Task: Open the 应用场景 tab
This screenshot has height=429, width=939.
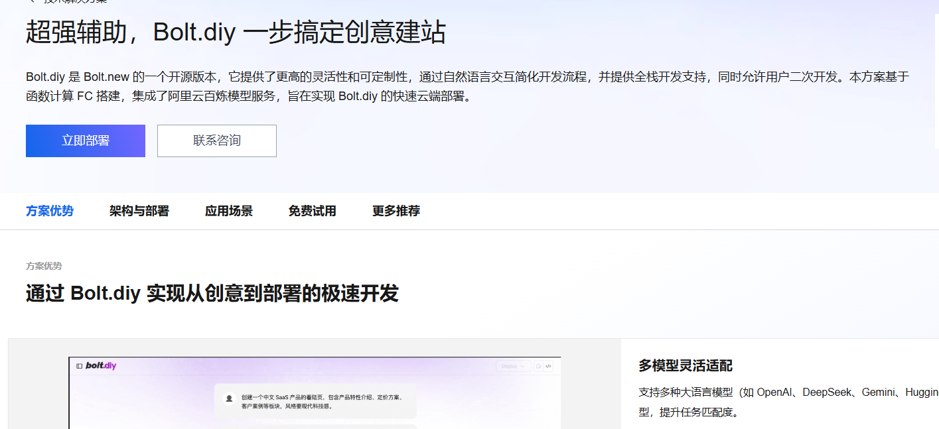Action: click(x=229, y=211)
